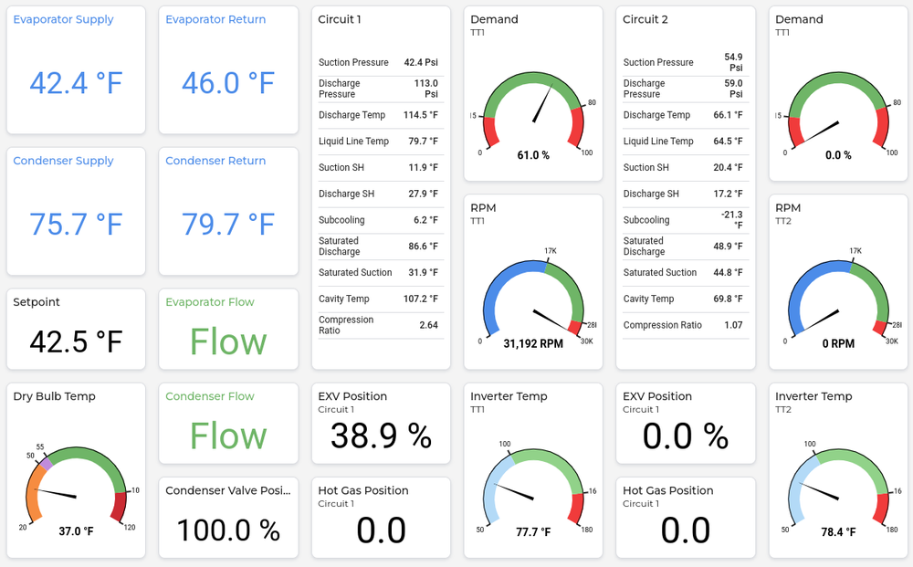Select Discharge Pressure value 113.0 Psi

(426, 89)
